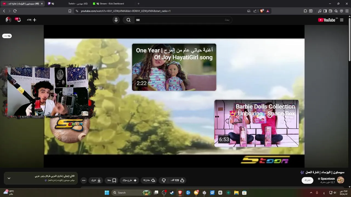Reload the page with refresh icon
Viewport: 351px width, 197px height.
(15, 11)
